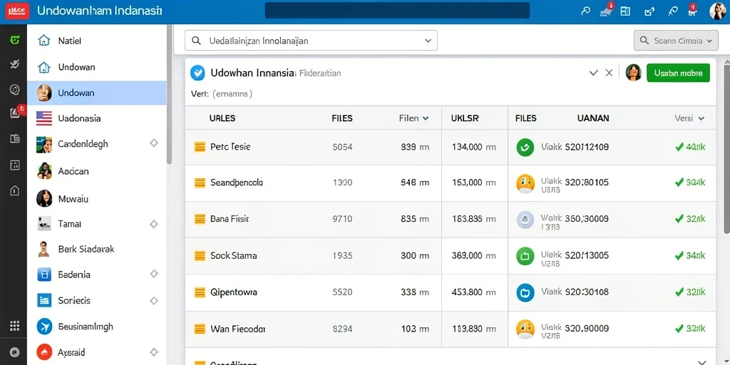
Task: Click the search key icon in top bar
Action: 586,11
